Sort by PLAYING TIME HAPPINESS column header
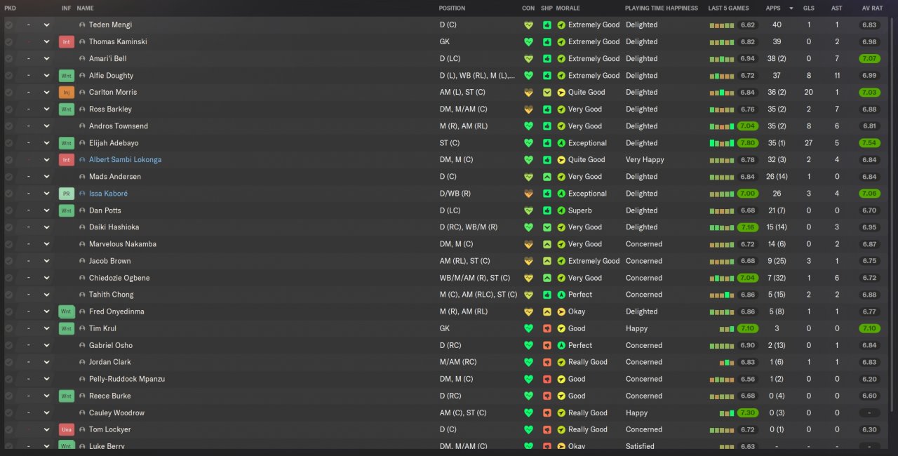This screenshot has width=898, height=456. tap(662, 8)
